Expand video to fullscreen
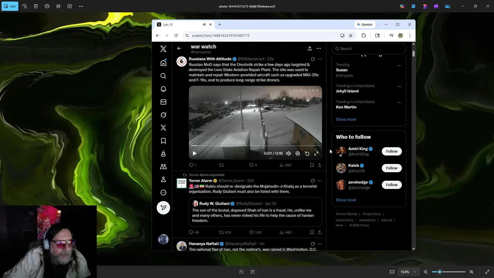Viewport: 494px width, 278px height. click(x=316, y=153)
